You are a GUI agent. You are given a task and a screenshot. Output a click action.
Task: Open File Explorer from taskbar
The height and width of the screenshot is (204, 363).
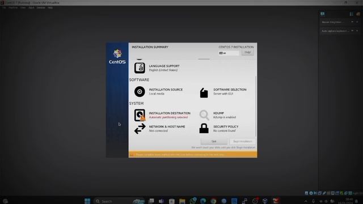pyautogui.click(x=182, y=201)
